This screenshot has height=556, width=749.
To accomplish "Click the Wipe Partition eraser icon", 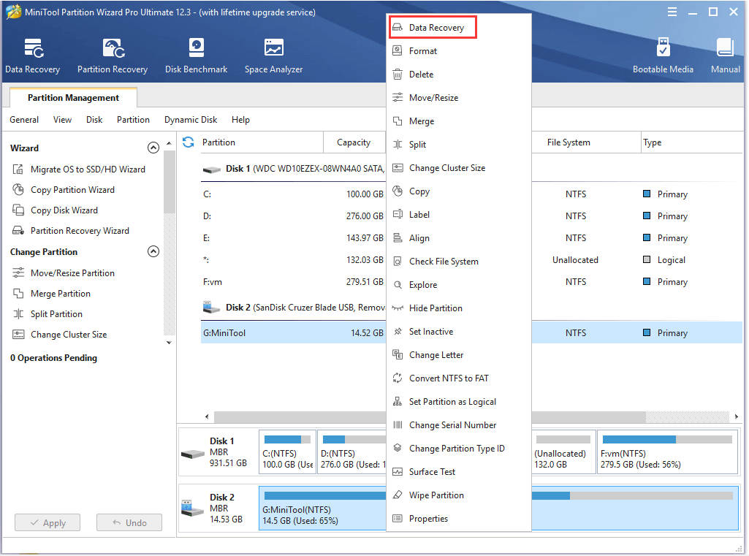I will pyautogui.click(x=398, y=495).
